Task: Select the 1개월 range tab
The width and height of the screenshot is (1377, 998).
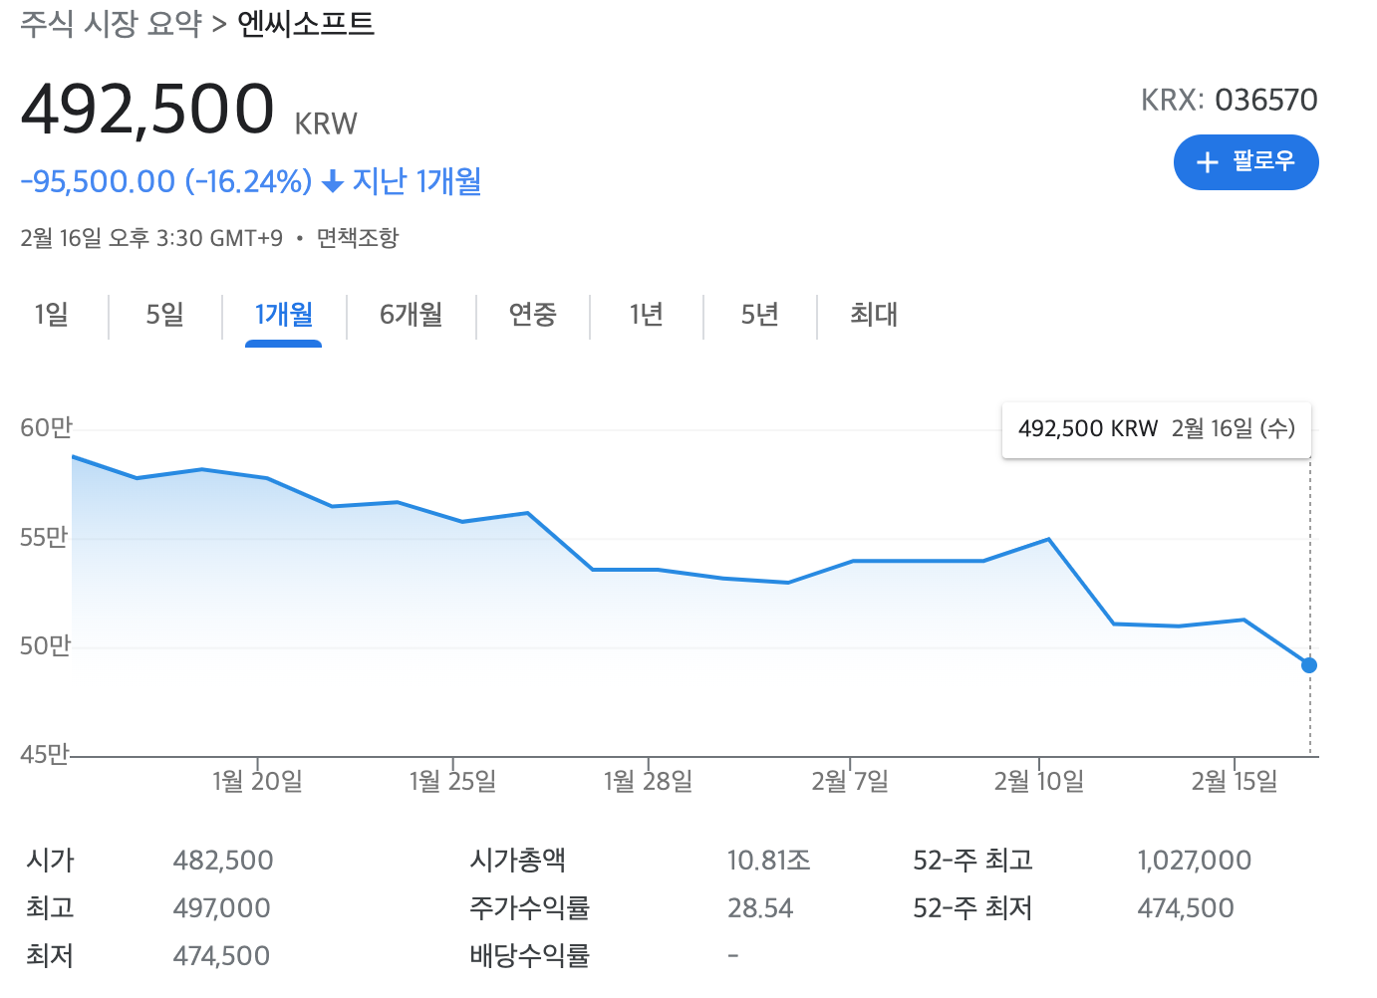Action: click(x=284, y=315)
